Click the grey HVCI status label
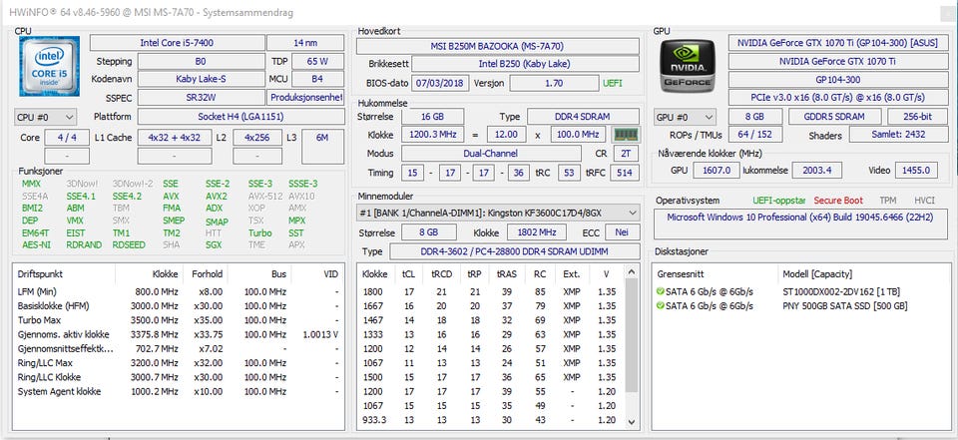The image size is (958, 440). click(x=924, y=201)
